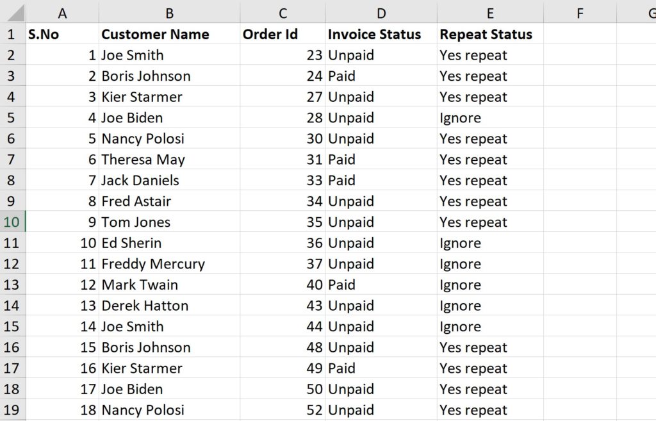This screenshot has height=421, width=656.
Task: Click the S.No header cell
Action: pyautogui.click(x=62, y=34)
